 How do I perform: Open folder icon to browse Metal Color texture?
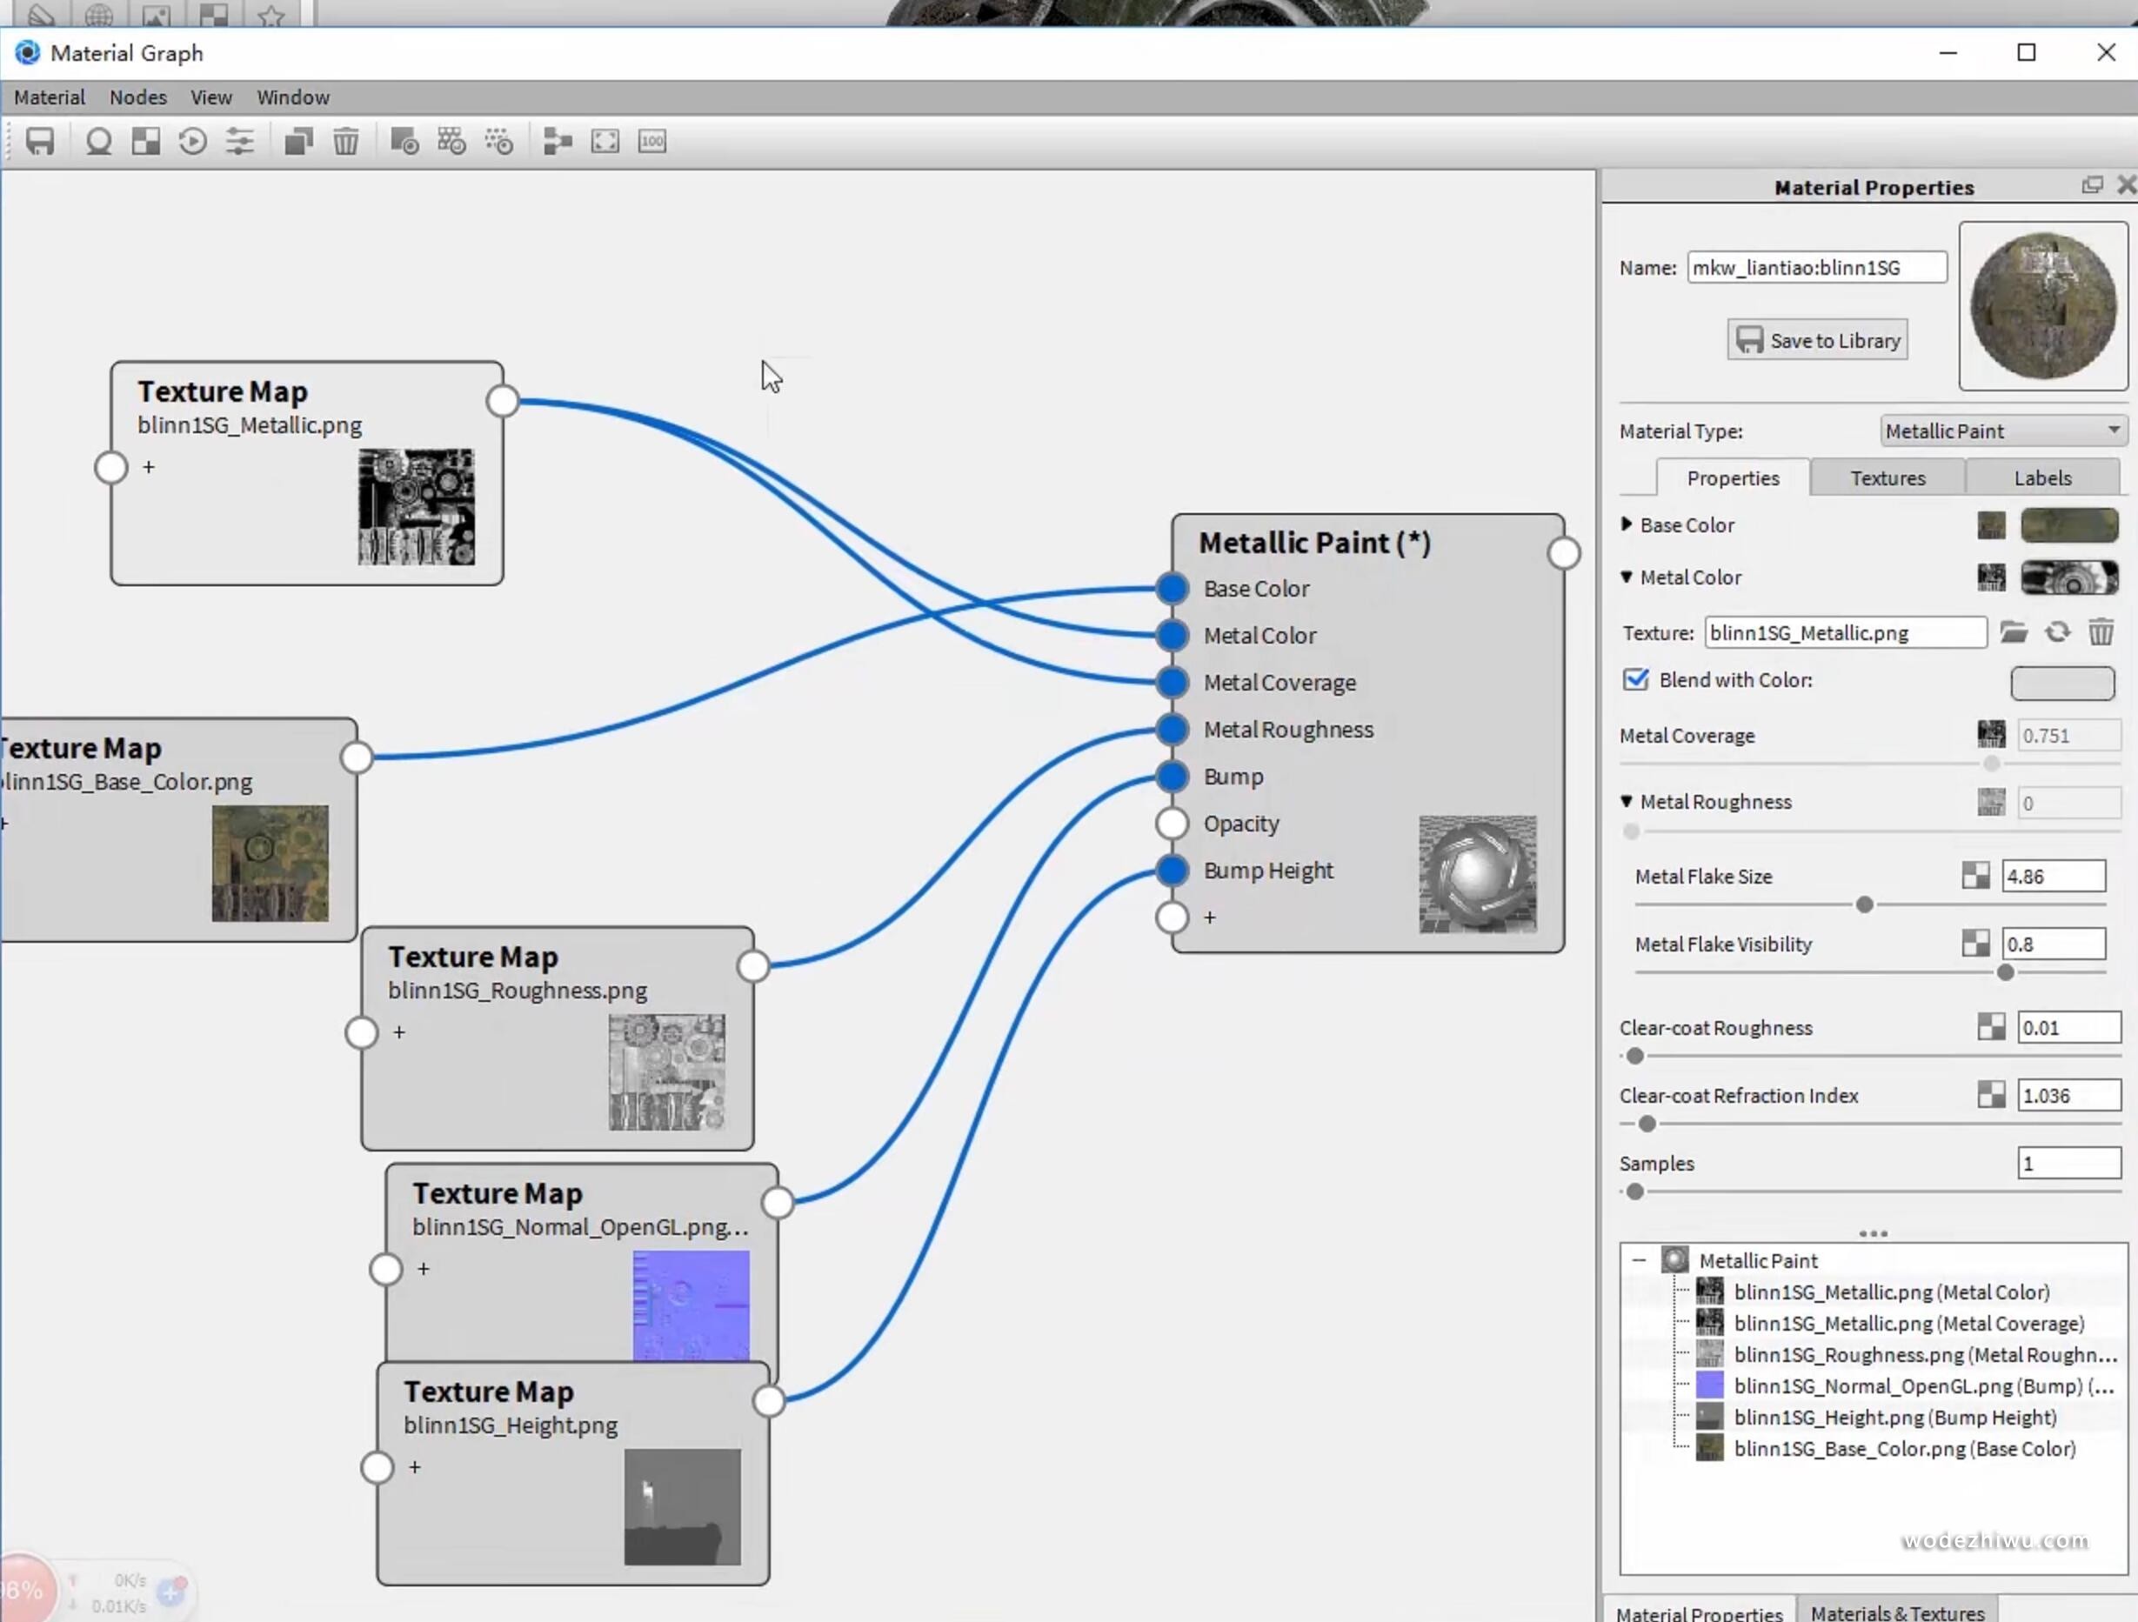pos(2014,633)
